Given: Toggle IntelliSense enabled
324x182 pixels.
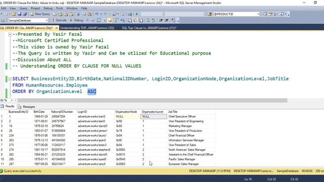Looking at the screenshot, I should (x=110, y=20).
